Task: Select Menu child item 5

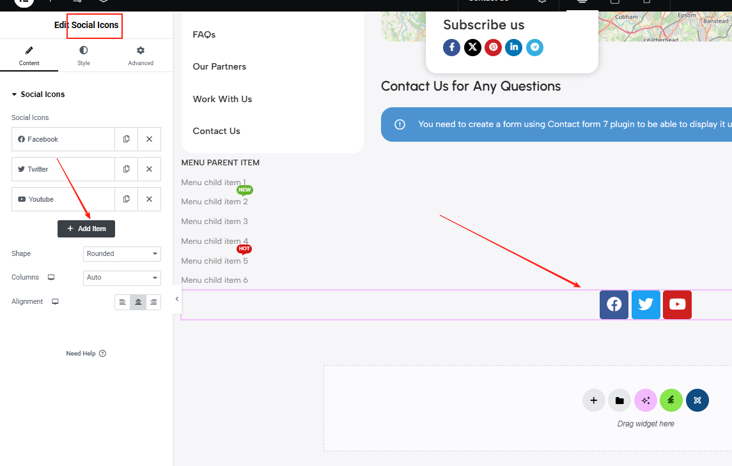Action: coord(214,261)
